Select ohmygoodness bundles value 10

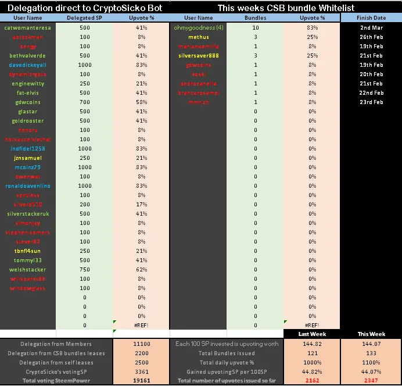pos(256,28)
